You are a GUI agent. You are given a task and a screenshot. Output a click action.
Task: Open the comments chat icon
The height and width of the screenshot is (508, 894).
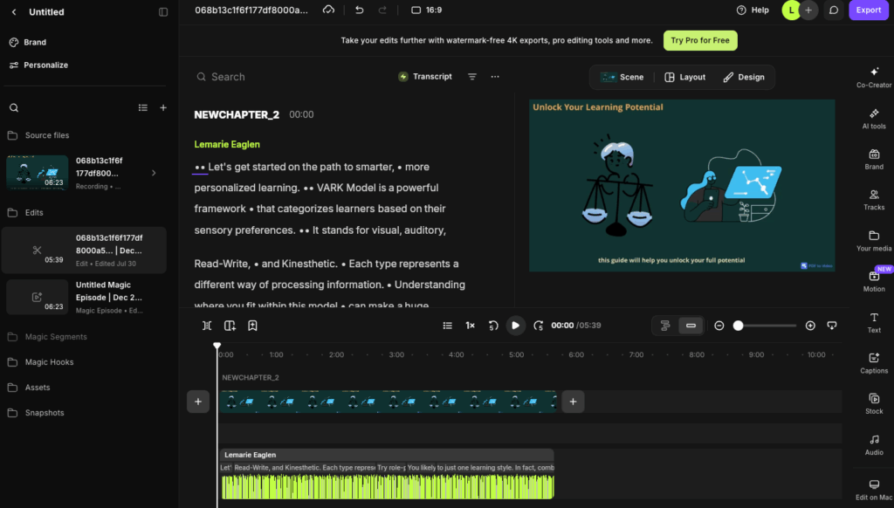834,10
